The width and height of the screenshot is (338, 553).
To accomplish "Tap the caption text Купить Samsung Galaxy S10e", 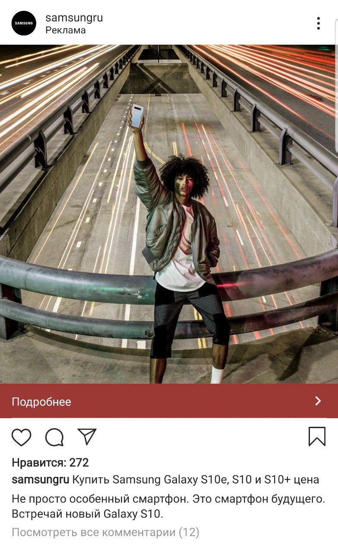I will pos(150,480).
